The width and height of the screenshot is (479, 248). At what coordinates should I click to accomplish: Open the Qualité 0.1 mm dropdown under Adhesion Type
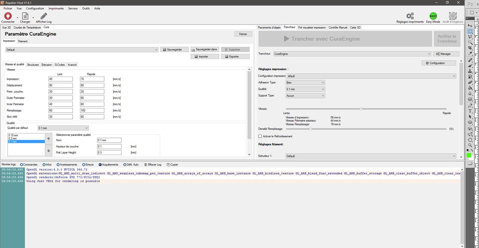pyautogui.click(x=305, y=89)
